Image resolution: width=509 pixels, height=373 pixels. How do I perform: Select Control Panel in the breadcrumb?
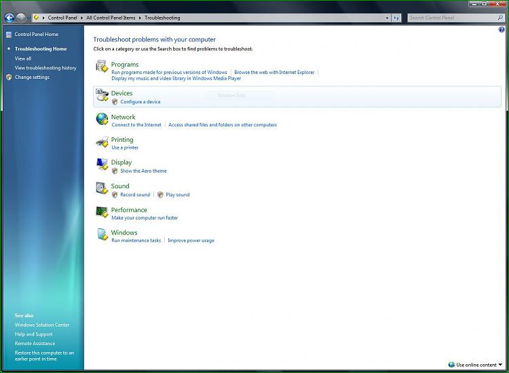coord(62,18)
